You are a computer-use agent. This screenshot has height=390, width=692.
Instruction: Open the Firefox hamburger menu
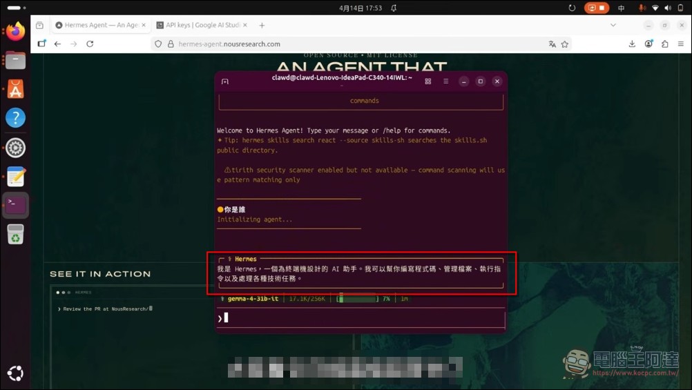pos(681,43)
